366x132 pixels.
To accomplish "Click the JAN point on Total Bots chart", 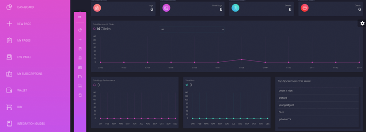I will click(192, 118).
